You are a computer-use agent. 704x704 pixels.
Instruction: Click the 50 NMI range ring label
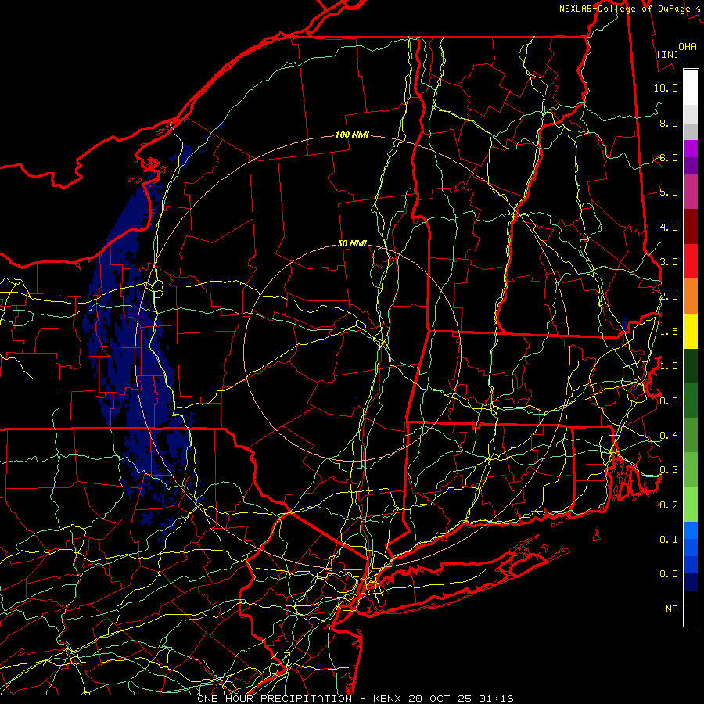coord(352,243)
